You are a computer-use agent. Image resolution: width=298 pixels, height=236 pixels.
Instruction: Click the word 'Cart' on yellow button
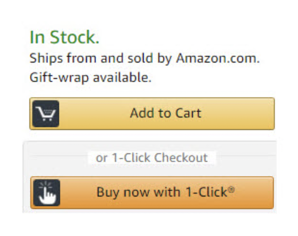click(188, 113)
